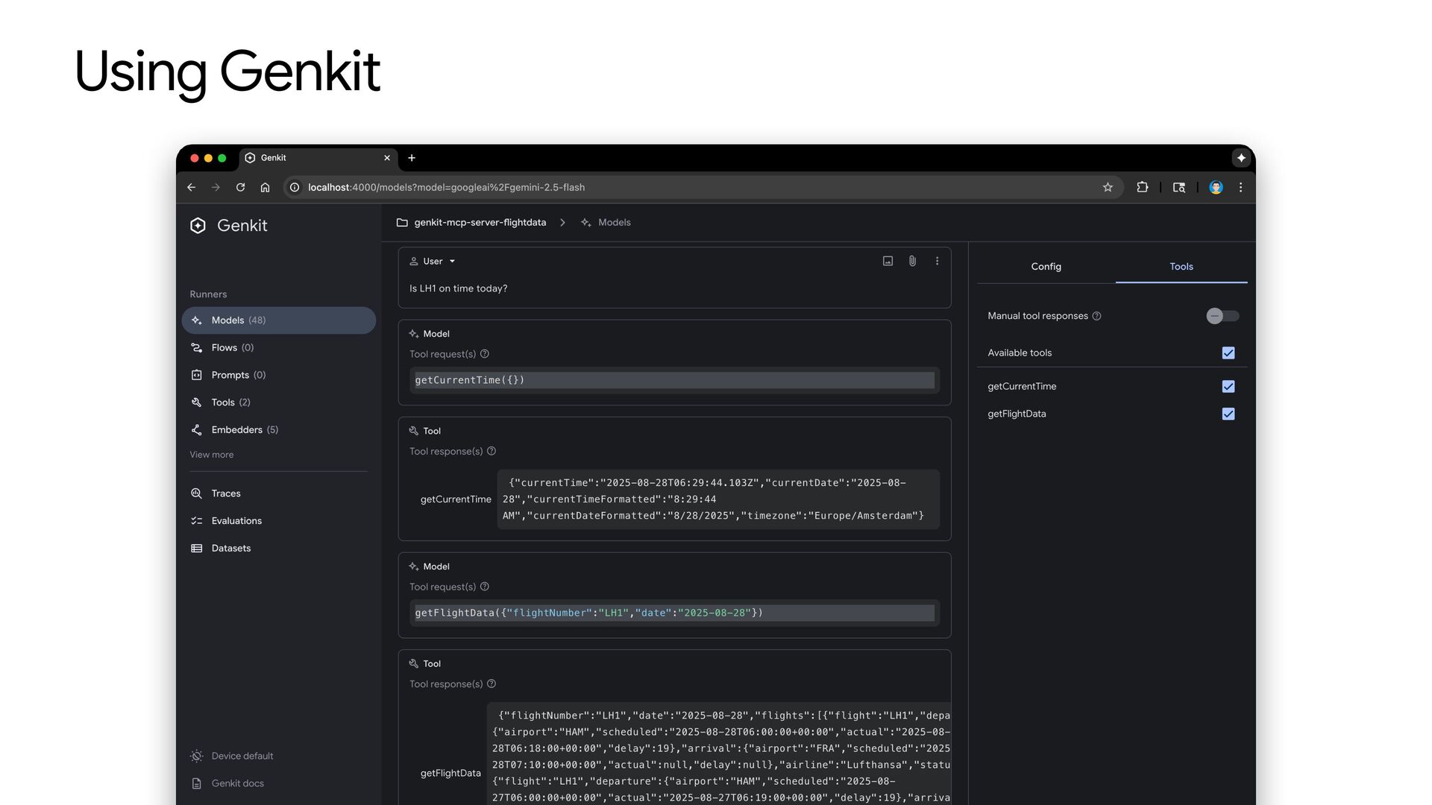Open Traces in the sidebar
The image size is (1432, 805).
click(x=225, y=493)
